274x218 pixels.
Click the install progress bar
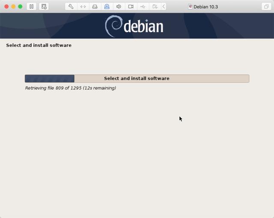coord(137,79)
